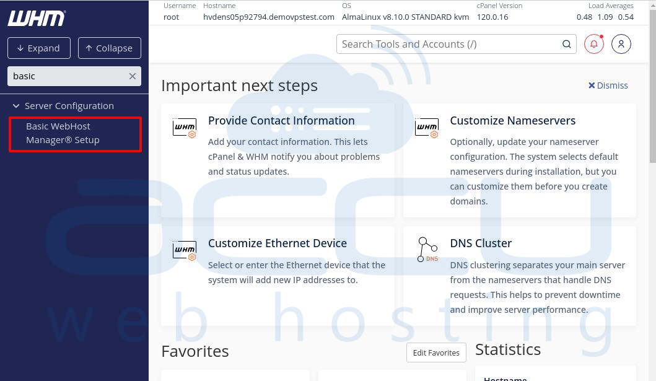The image size is (656, 381).
Task: Click the cPanel version 120.0.16 text
Action: [x=492, y=17]
